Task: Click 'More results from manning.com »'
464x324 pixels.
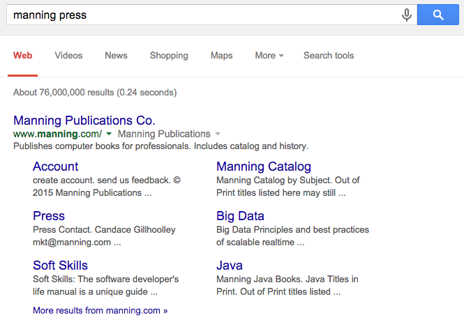Action: pos(100,310)
